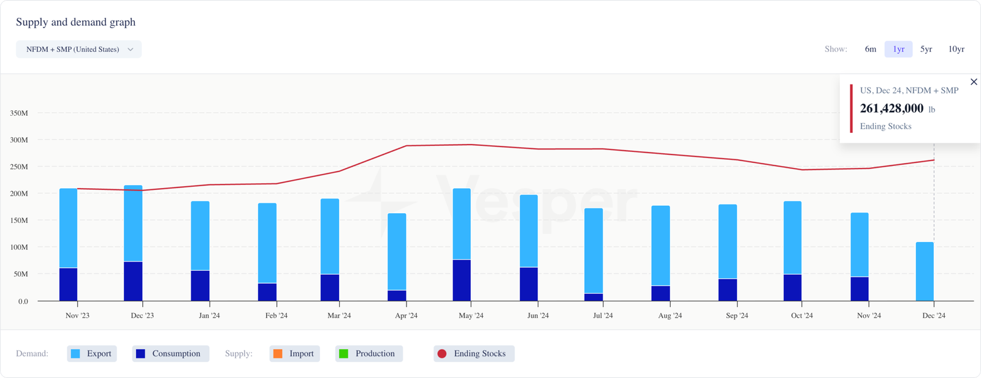Click the red Ending Stocks circle icon
981x378 pixels.
click(x=441, y=353)
